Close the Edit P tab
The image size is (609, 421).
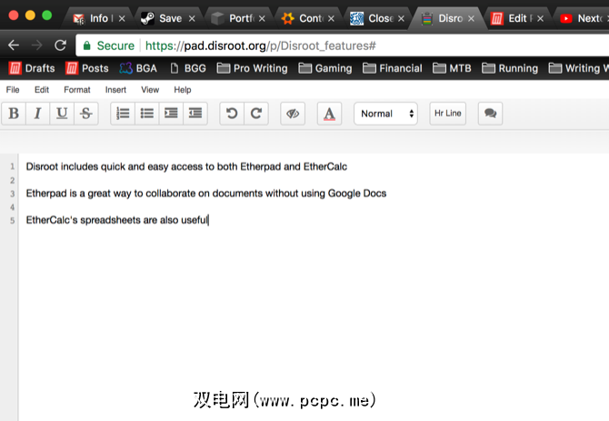(x=540, y=18)
